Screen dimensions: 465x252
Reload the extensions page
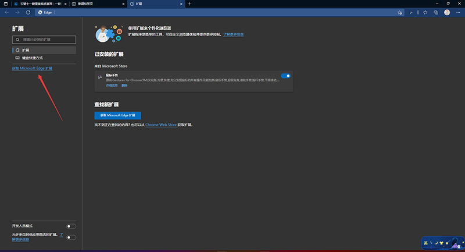pos(28,12)
